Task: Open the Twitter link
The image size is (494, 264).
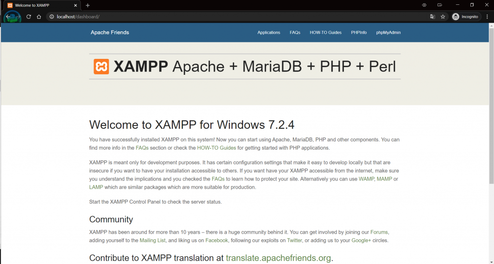Action: [295, 240]
